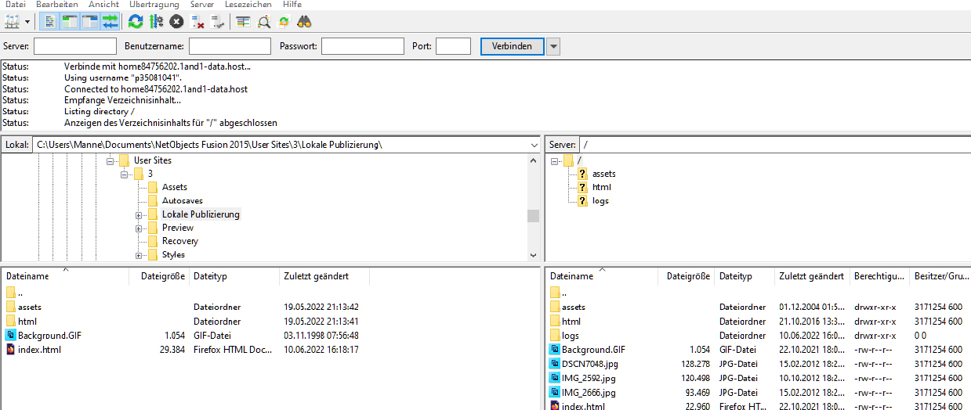Image resolution: width=971 pixels, height=410 pixels.
Task: Toggle transfer queue display icon
Action: 111,21
